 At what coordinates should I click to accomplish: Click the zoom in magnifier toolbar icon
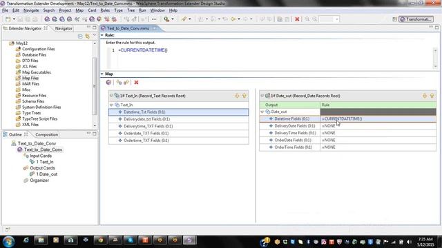(307, 19)
